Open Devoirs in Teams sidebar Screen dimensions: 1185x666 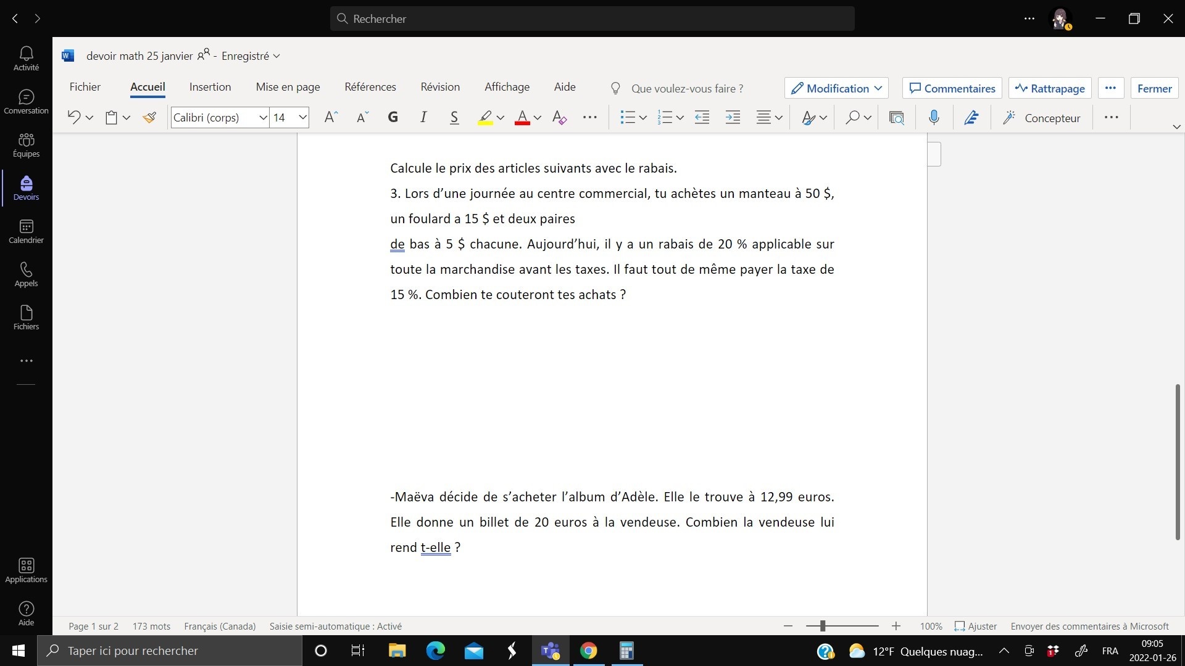click(26, 188)
